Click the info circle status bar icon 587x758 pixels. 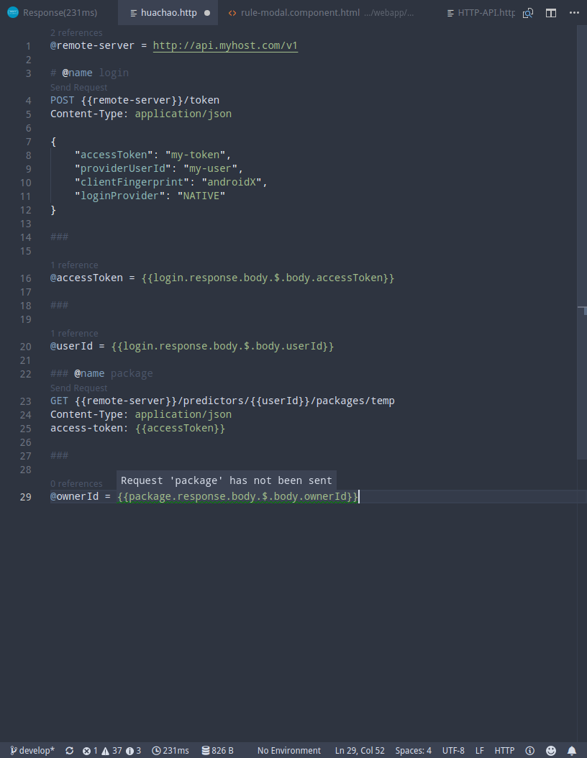coord(530,750)
